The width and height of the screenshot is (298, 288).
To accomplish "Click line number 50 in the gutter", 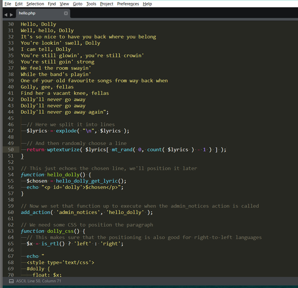I will (11, 150).
